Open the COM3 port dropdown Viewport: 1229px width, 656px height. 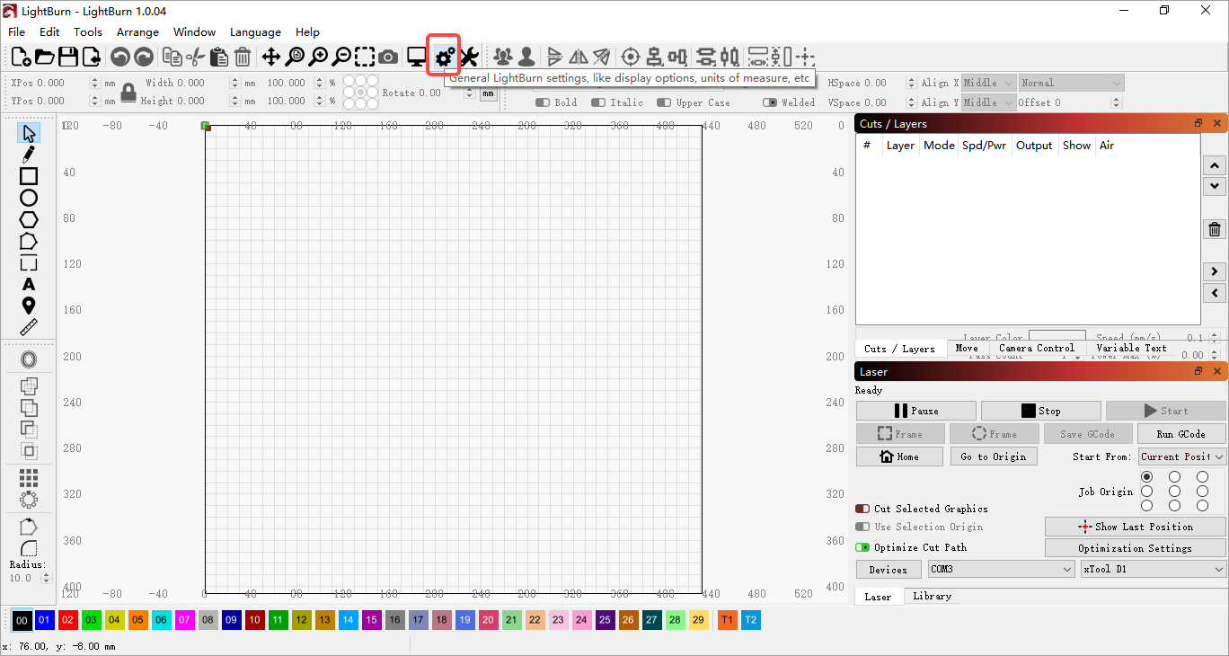pos(1001,569)
